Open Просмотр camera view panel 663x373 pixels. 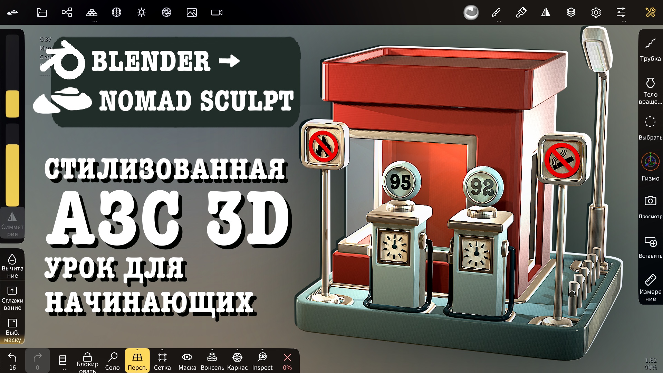(x=650, y=204)
